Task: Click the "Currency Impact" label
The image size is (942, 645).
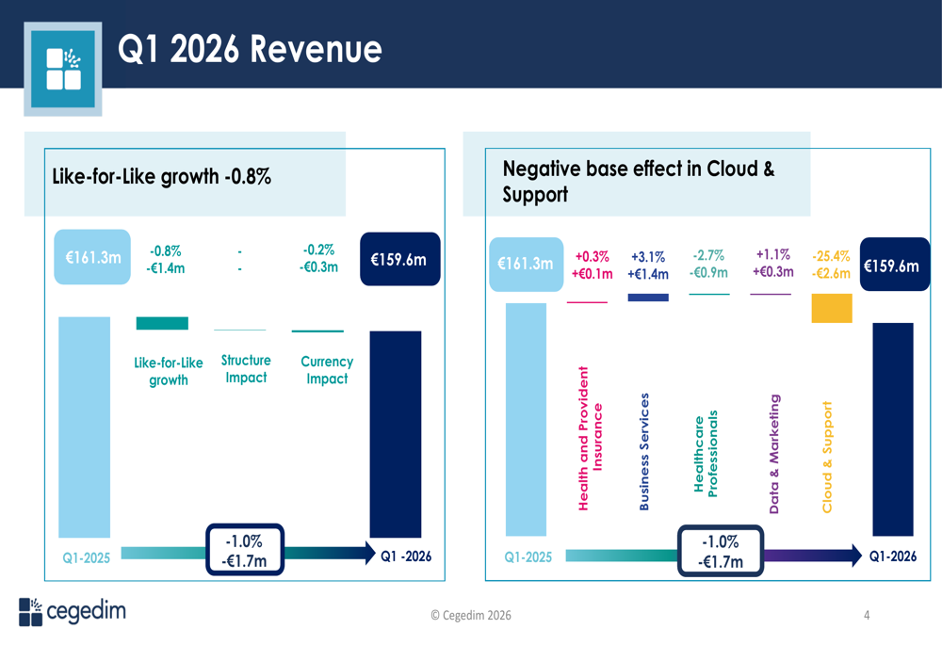Action: point(327,370)
